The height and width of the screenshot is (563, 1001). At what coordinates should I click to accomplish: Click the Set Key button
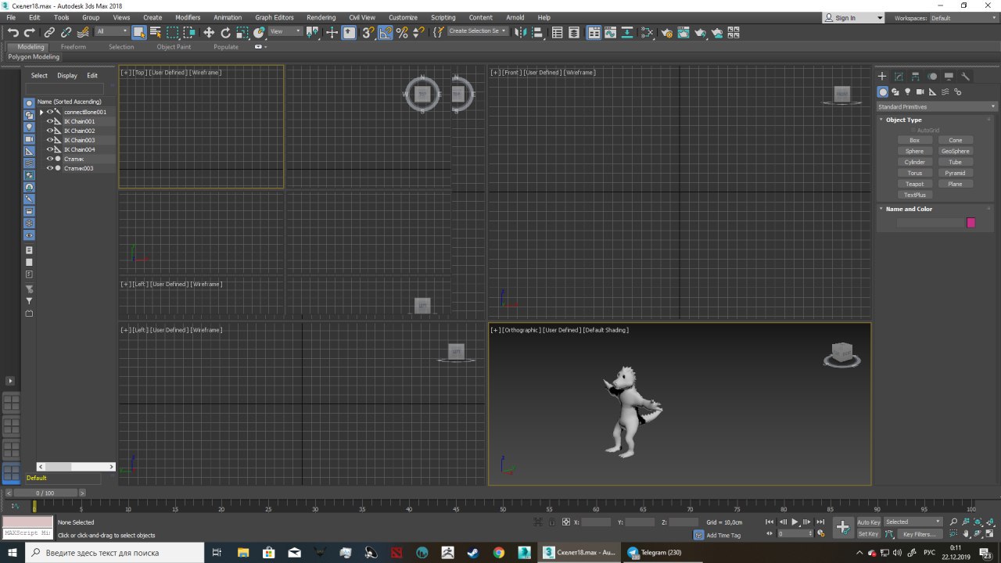point(868,534)
